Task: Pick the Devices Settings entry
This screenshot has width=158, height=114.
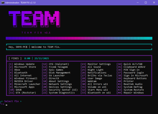Action: click(x=57, y=87)
